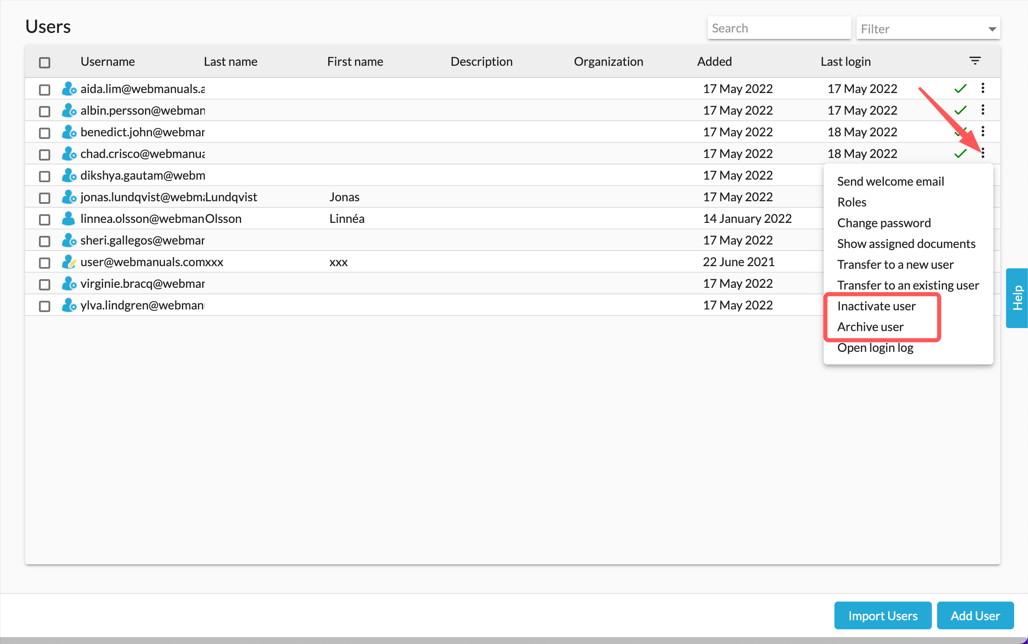Check the box for dikshya.gautam row

click(x=45, y=176)
